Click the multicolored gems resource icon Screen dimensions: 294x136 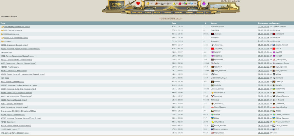tap(186, 4)
